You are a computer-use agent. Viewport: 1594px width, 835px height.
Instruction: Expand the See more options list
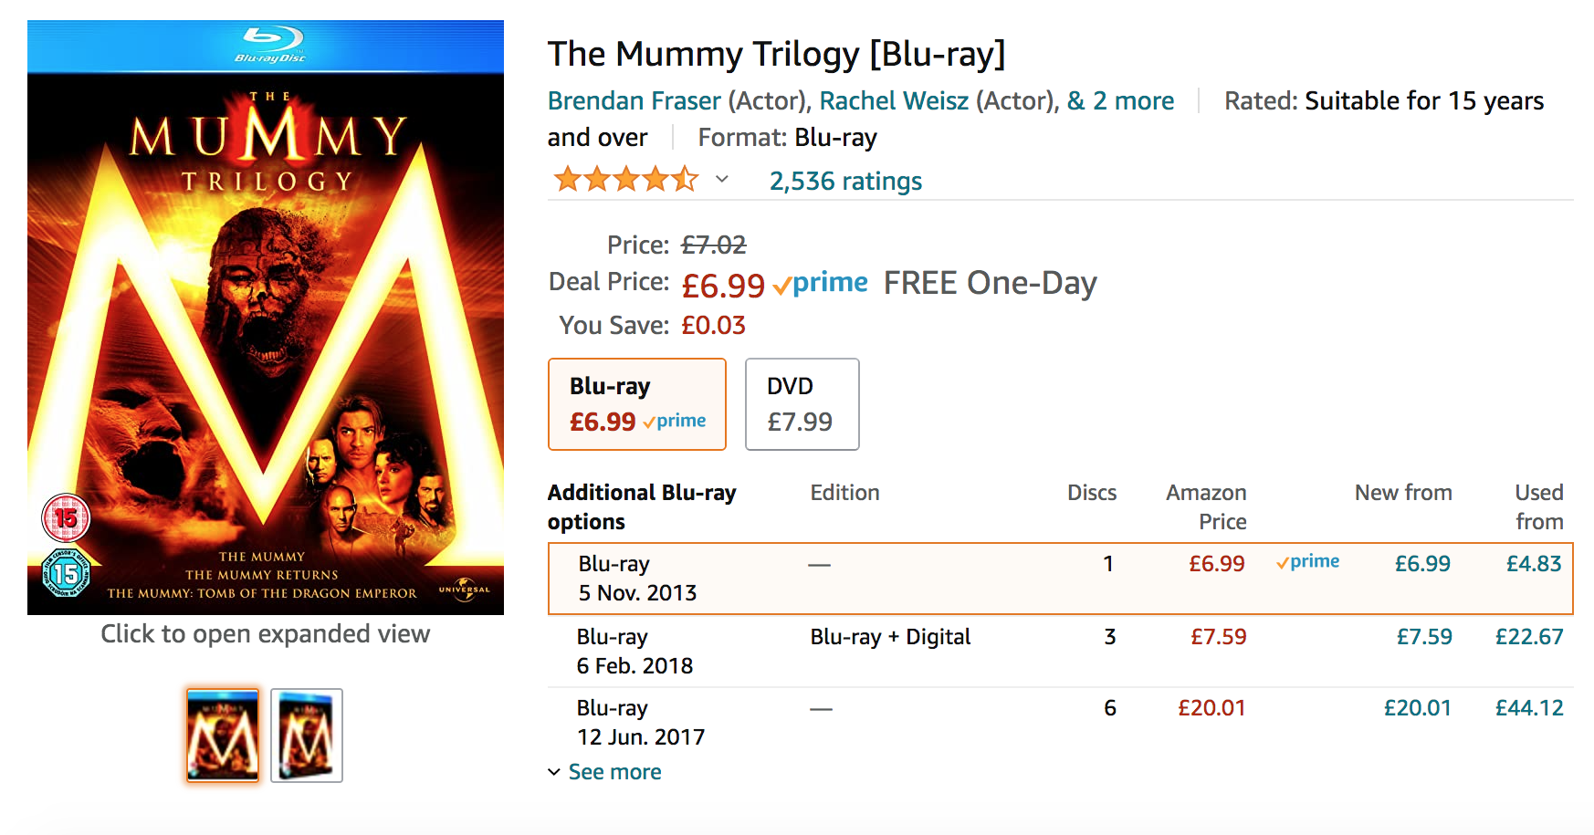613,772
